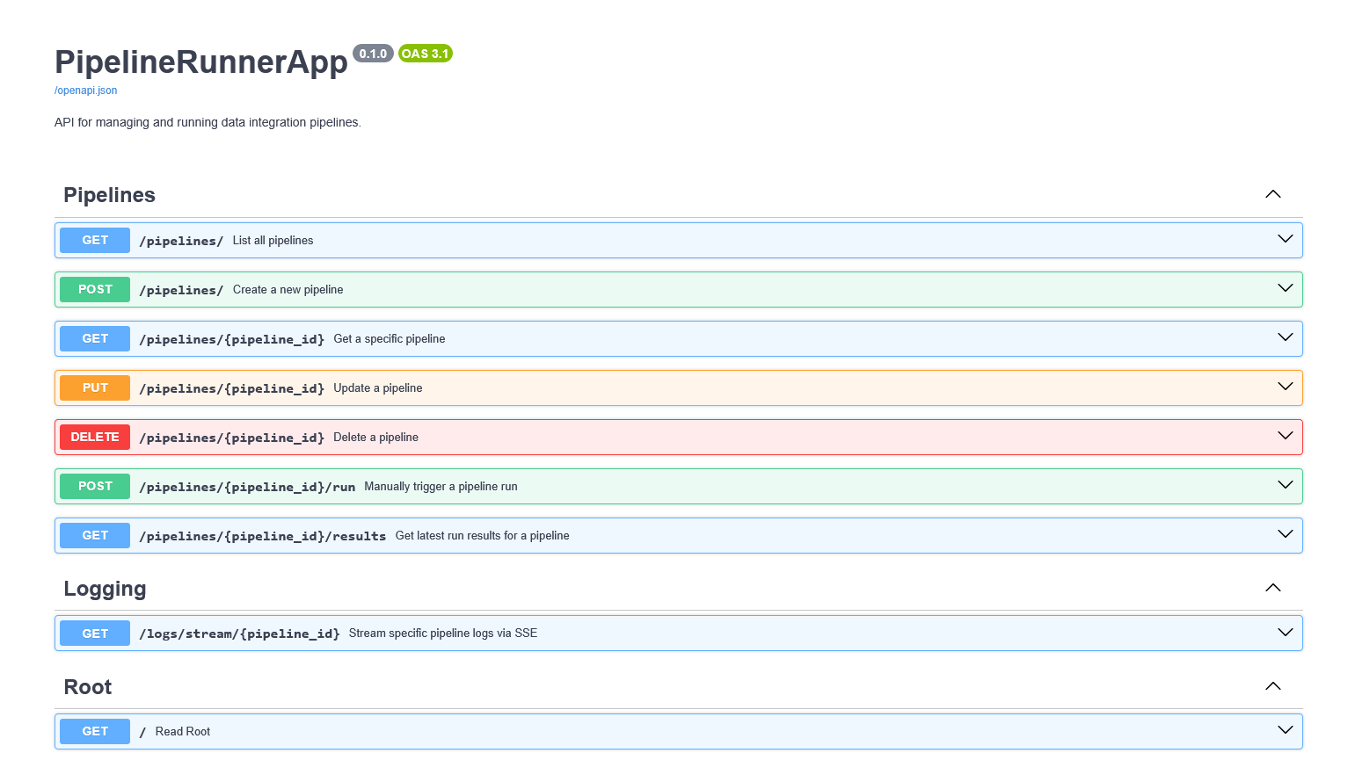The width and height of the screenshot is (1355, 782).
Task: Collapse the Logging section chevron
Action: click(x=1272, y=588)
